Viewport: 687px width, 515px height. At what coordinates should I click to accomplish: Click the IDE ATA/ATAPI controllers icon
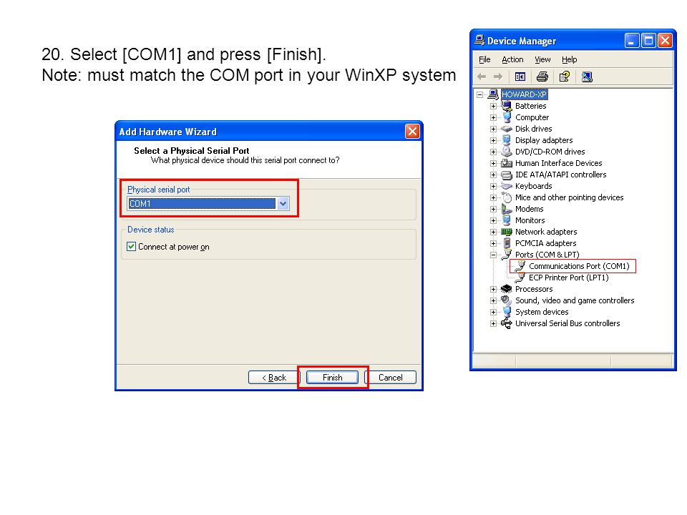[507, 175]
